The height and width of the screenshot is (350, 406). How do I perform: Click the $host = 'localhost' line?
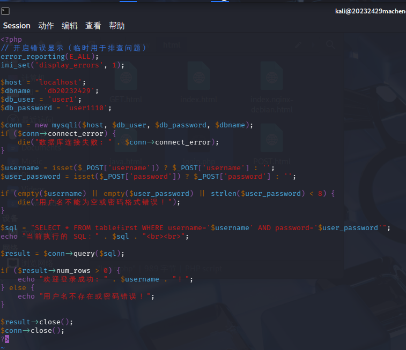click(43, 82)
